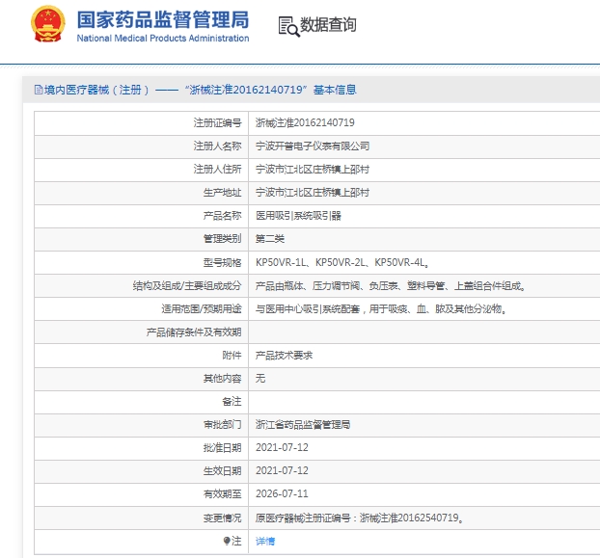The image size is (600, 558).
Task: Click the 其他内容 value 无
Action: pyautogui.click(x=260, y=379)
